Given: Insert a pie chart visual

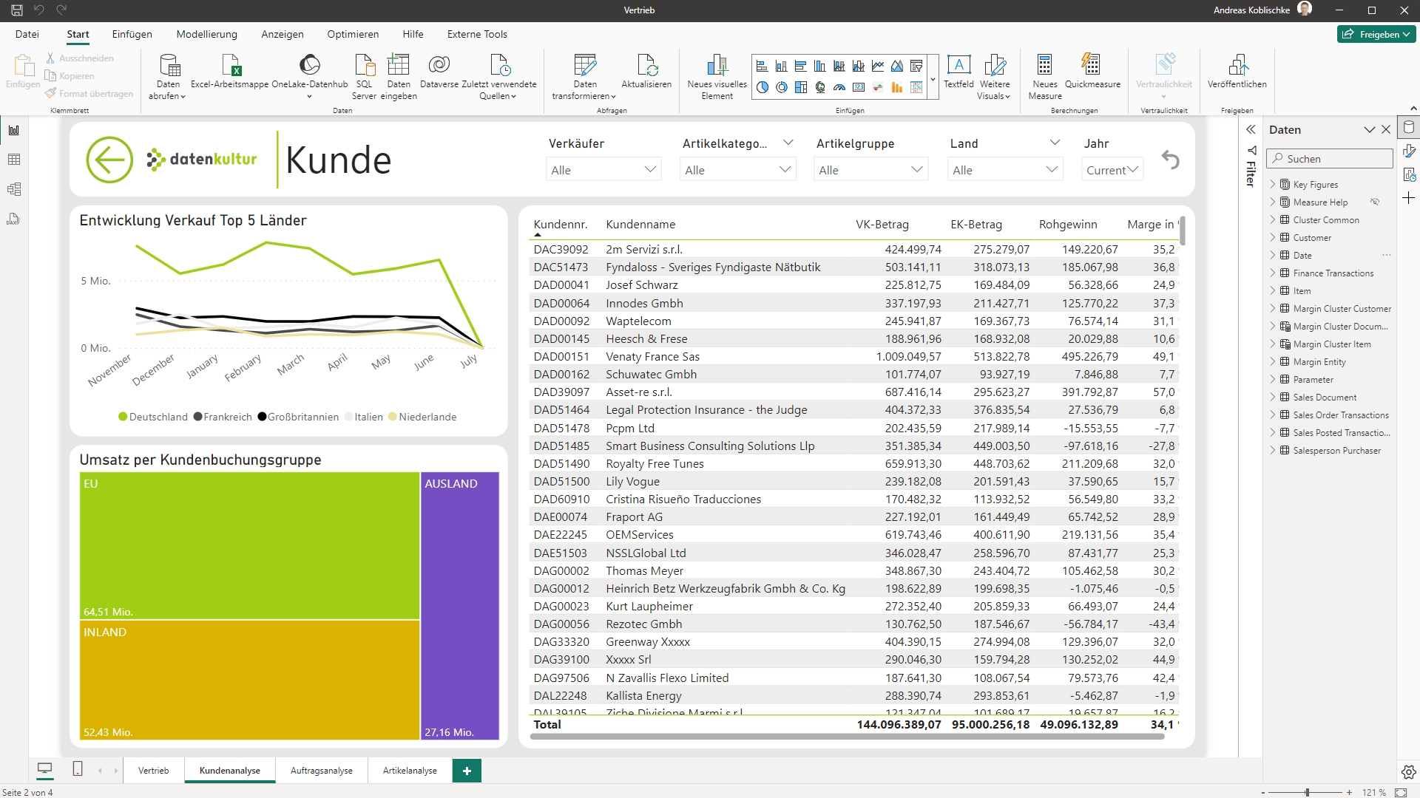Looking at the screenshot, I should (x=763, y=86).
